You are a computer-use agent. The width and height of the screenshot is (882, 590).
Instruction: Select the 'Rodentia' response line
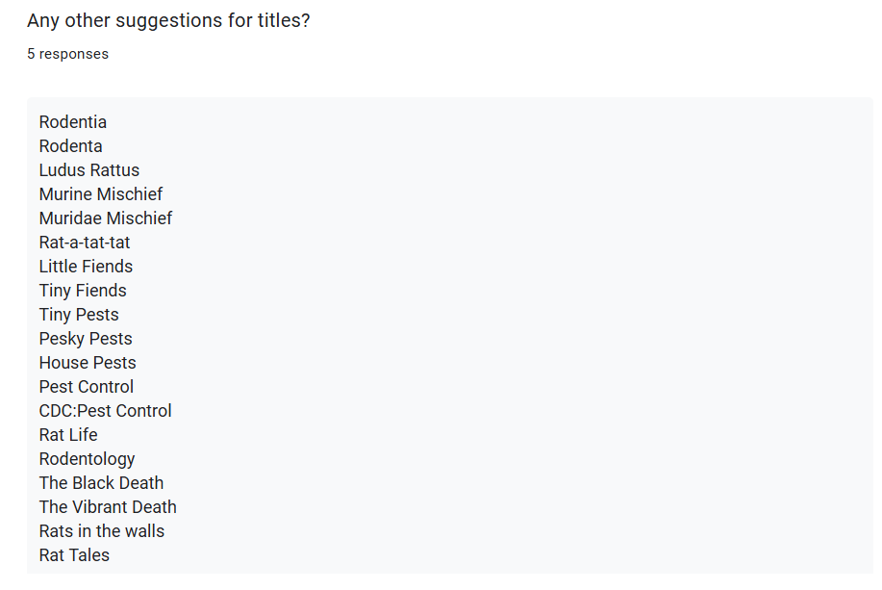click(72, 122)
